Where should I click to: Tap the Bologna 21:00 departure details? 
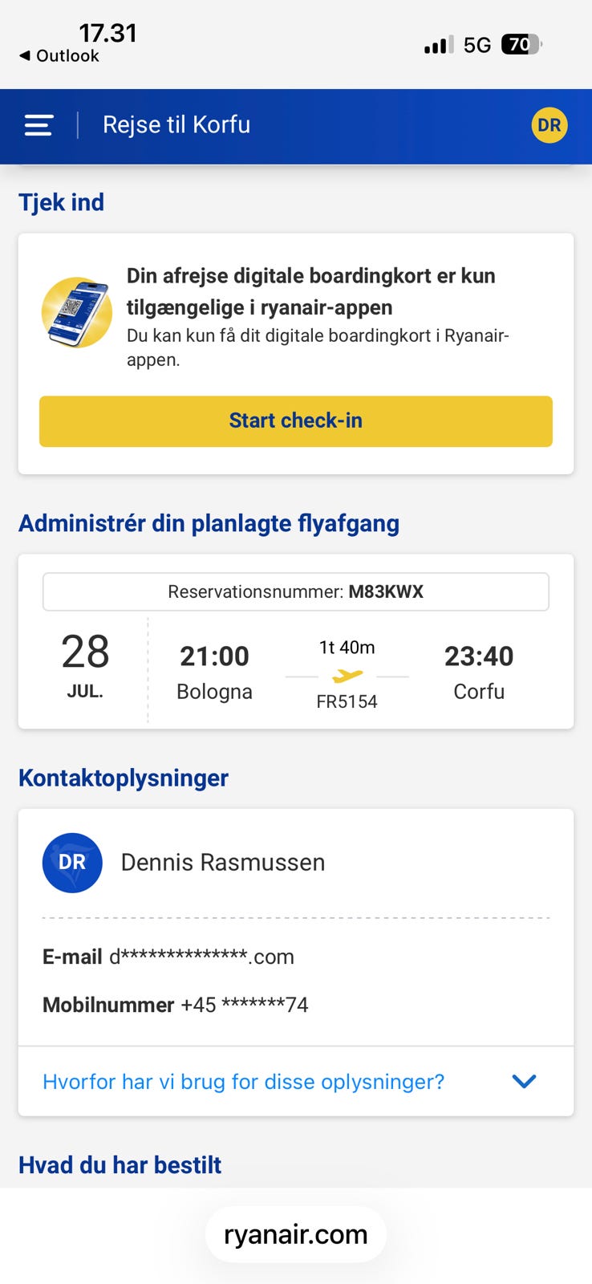click(x=214, y=672)
